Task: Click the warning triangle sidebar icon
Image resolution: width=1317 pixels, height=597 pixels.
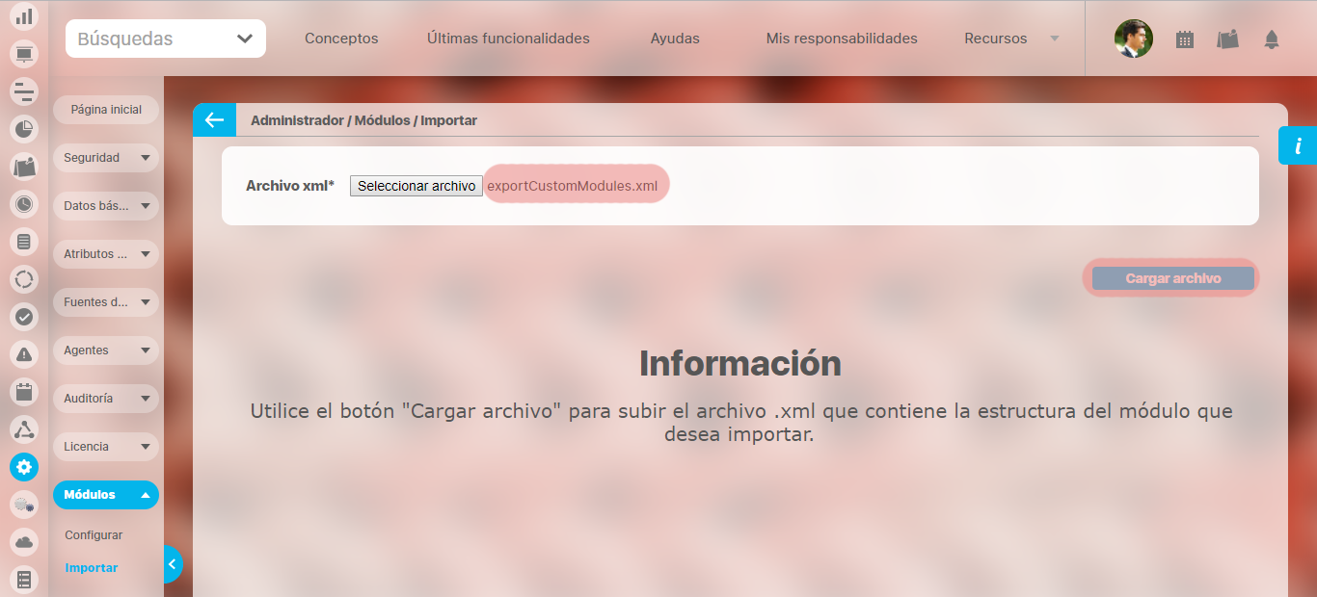Action: [x=24, y=354]
